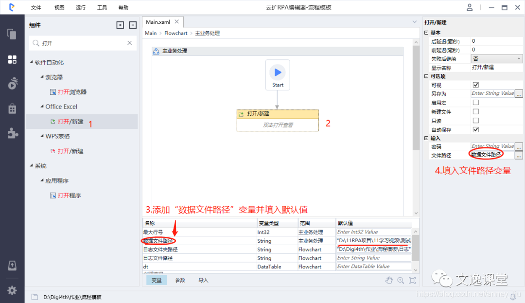Enable the 只读 checkbox
Screen dimensions: 525x303
pos(476,121)
